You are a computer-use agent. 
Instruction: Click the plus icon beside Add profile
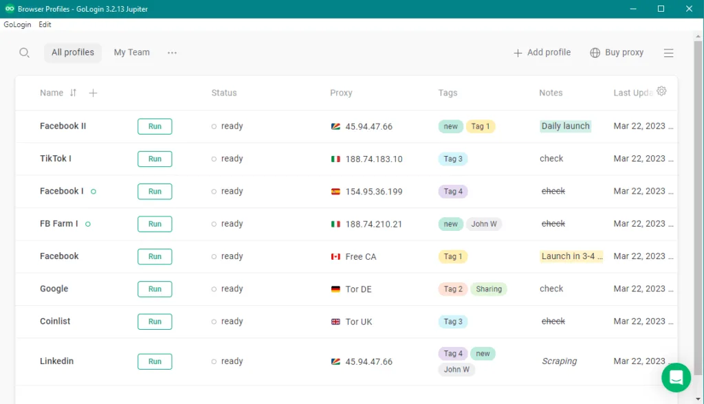click(x=518, y=53)
